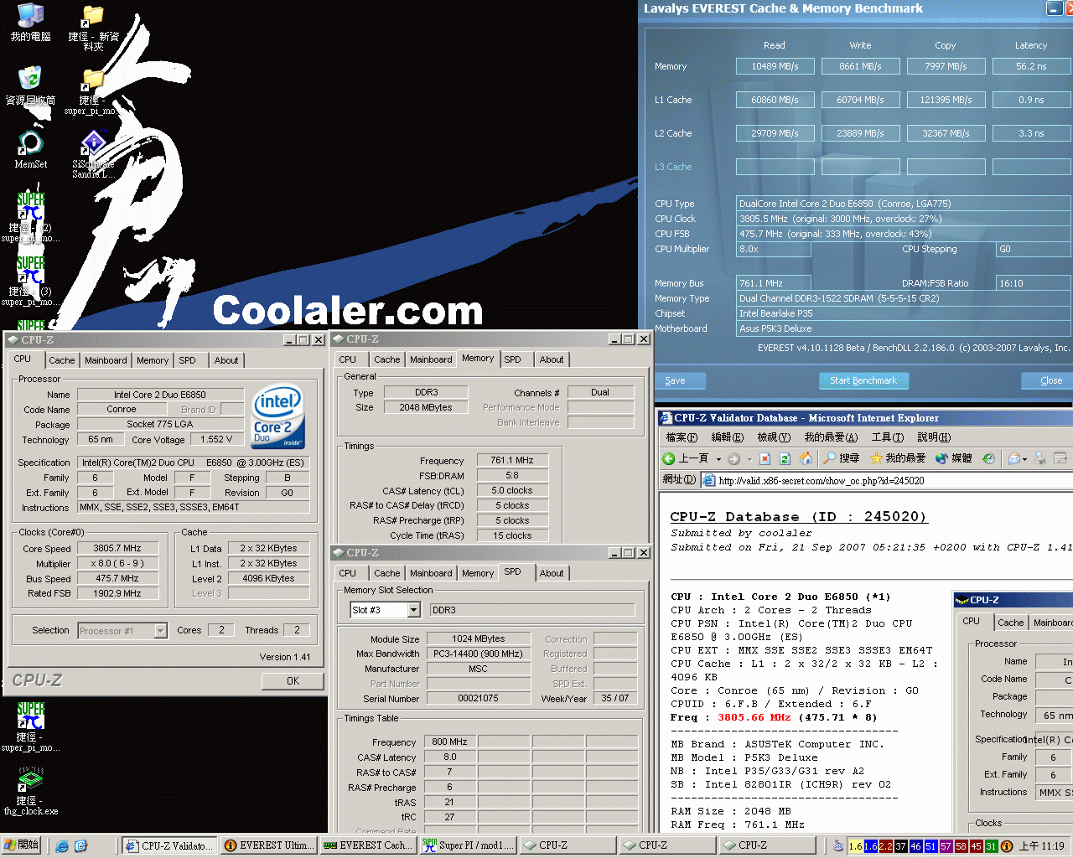
Task: Open the Media button in IE toolbar
Action: (953, 458)
